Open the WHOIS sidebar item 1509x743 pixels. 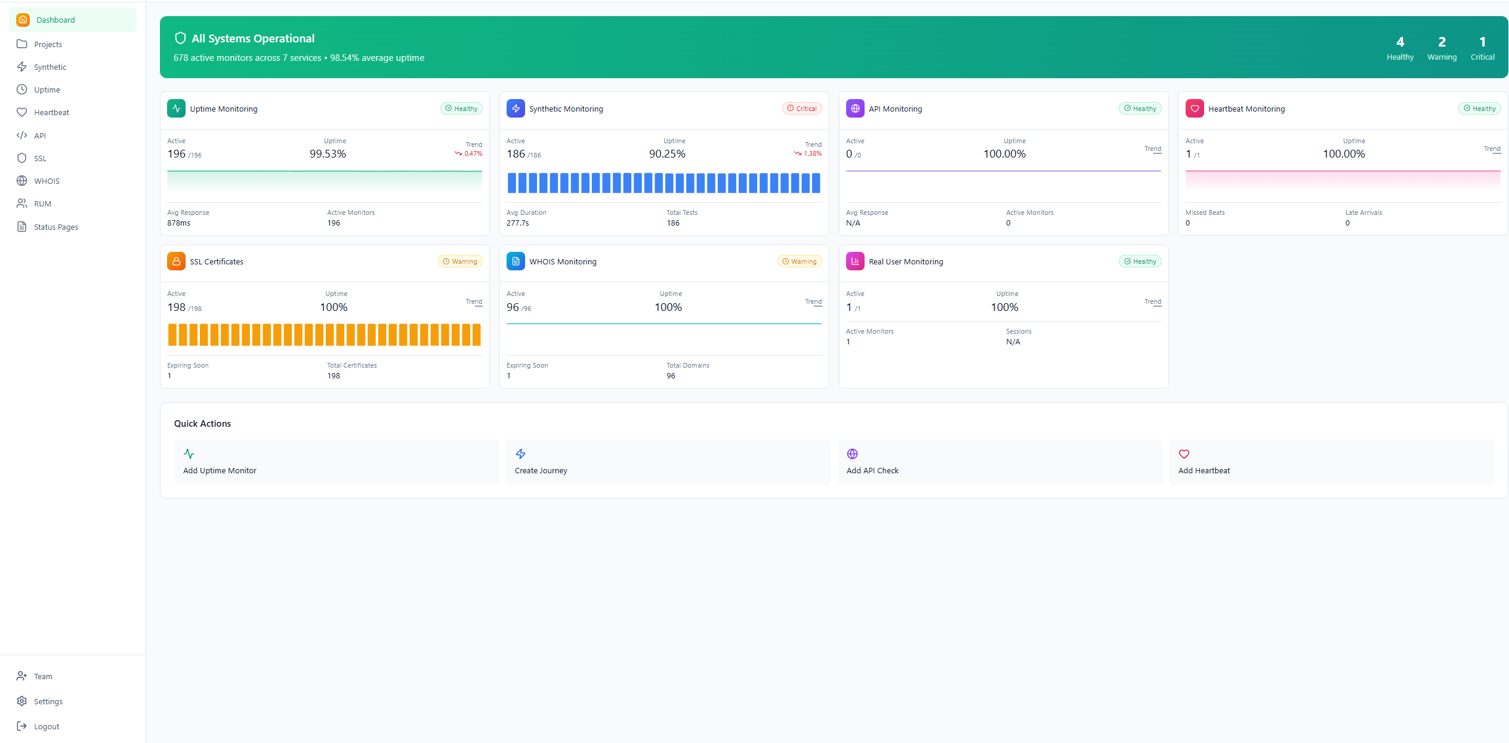47,181
